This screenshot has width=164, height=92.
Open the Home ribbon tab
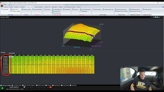coord(6,7)
